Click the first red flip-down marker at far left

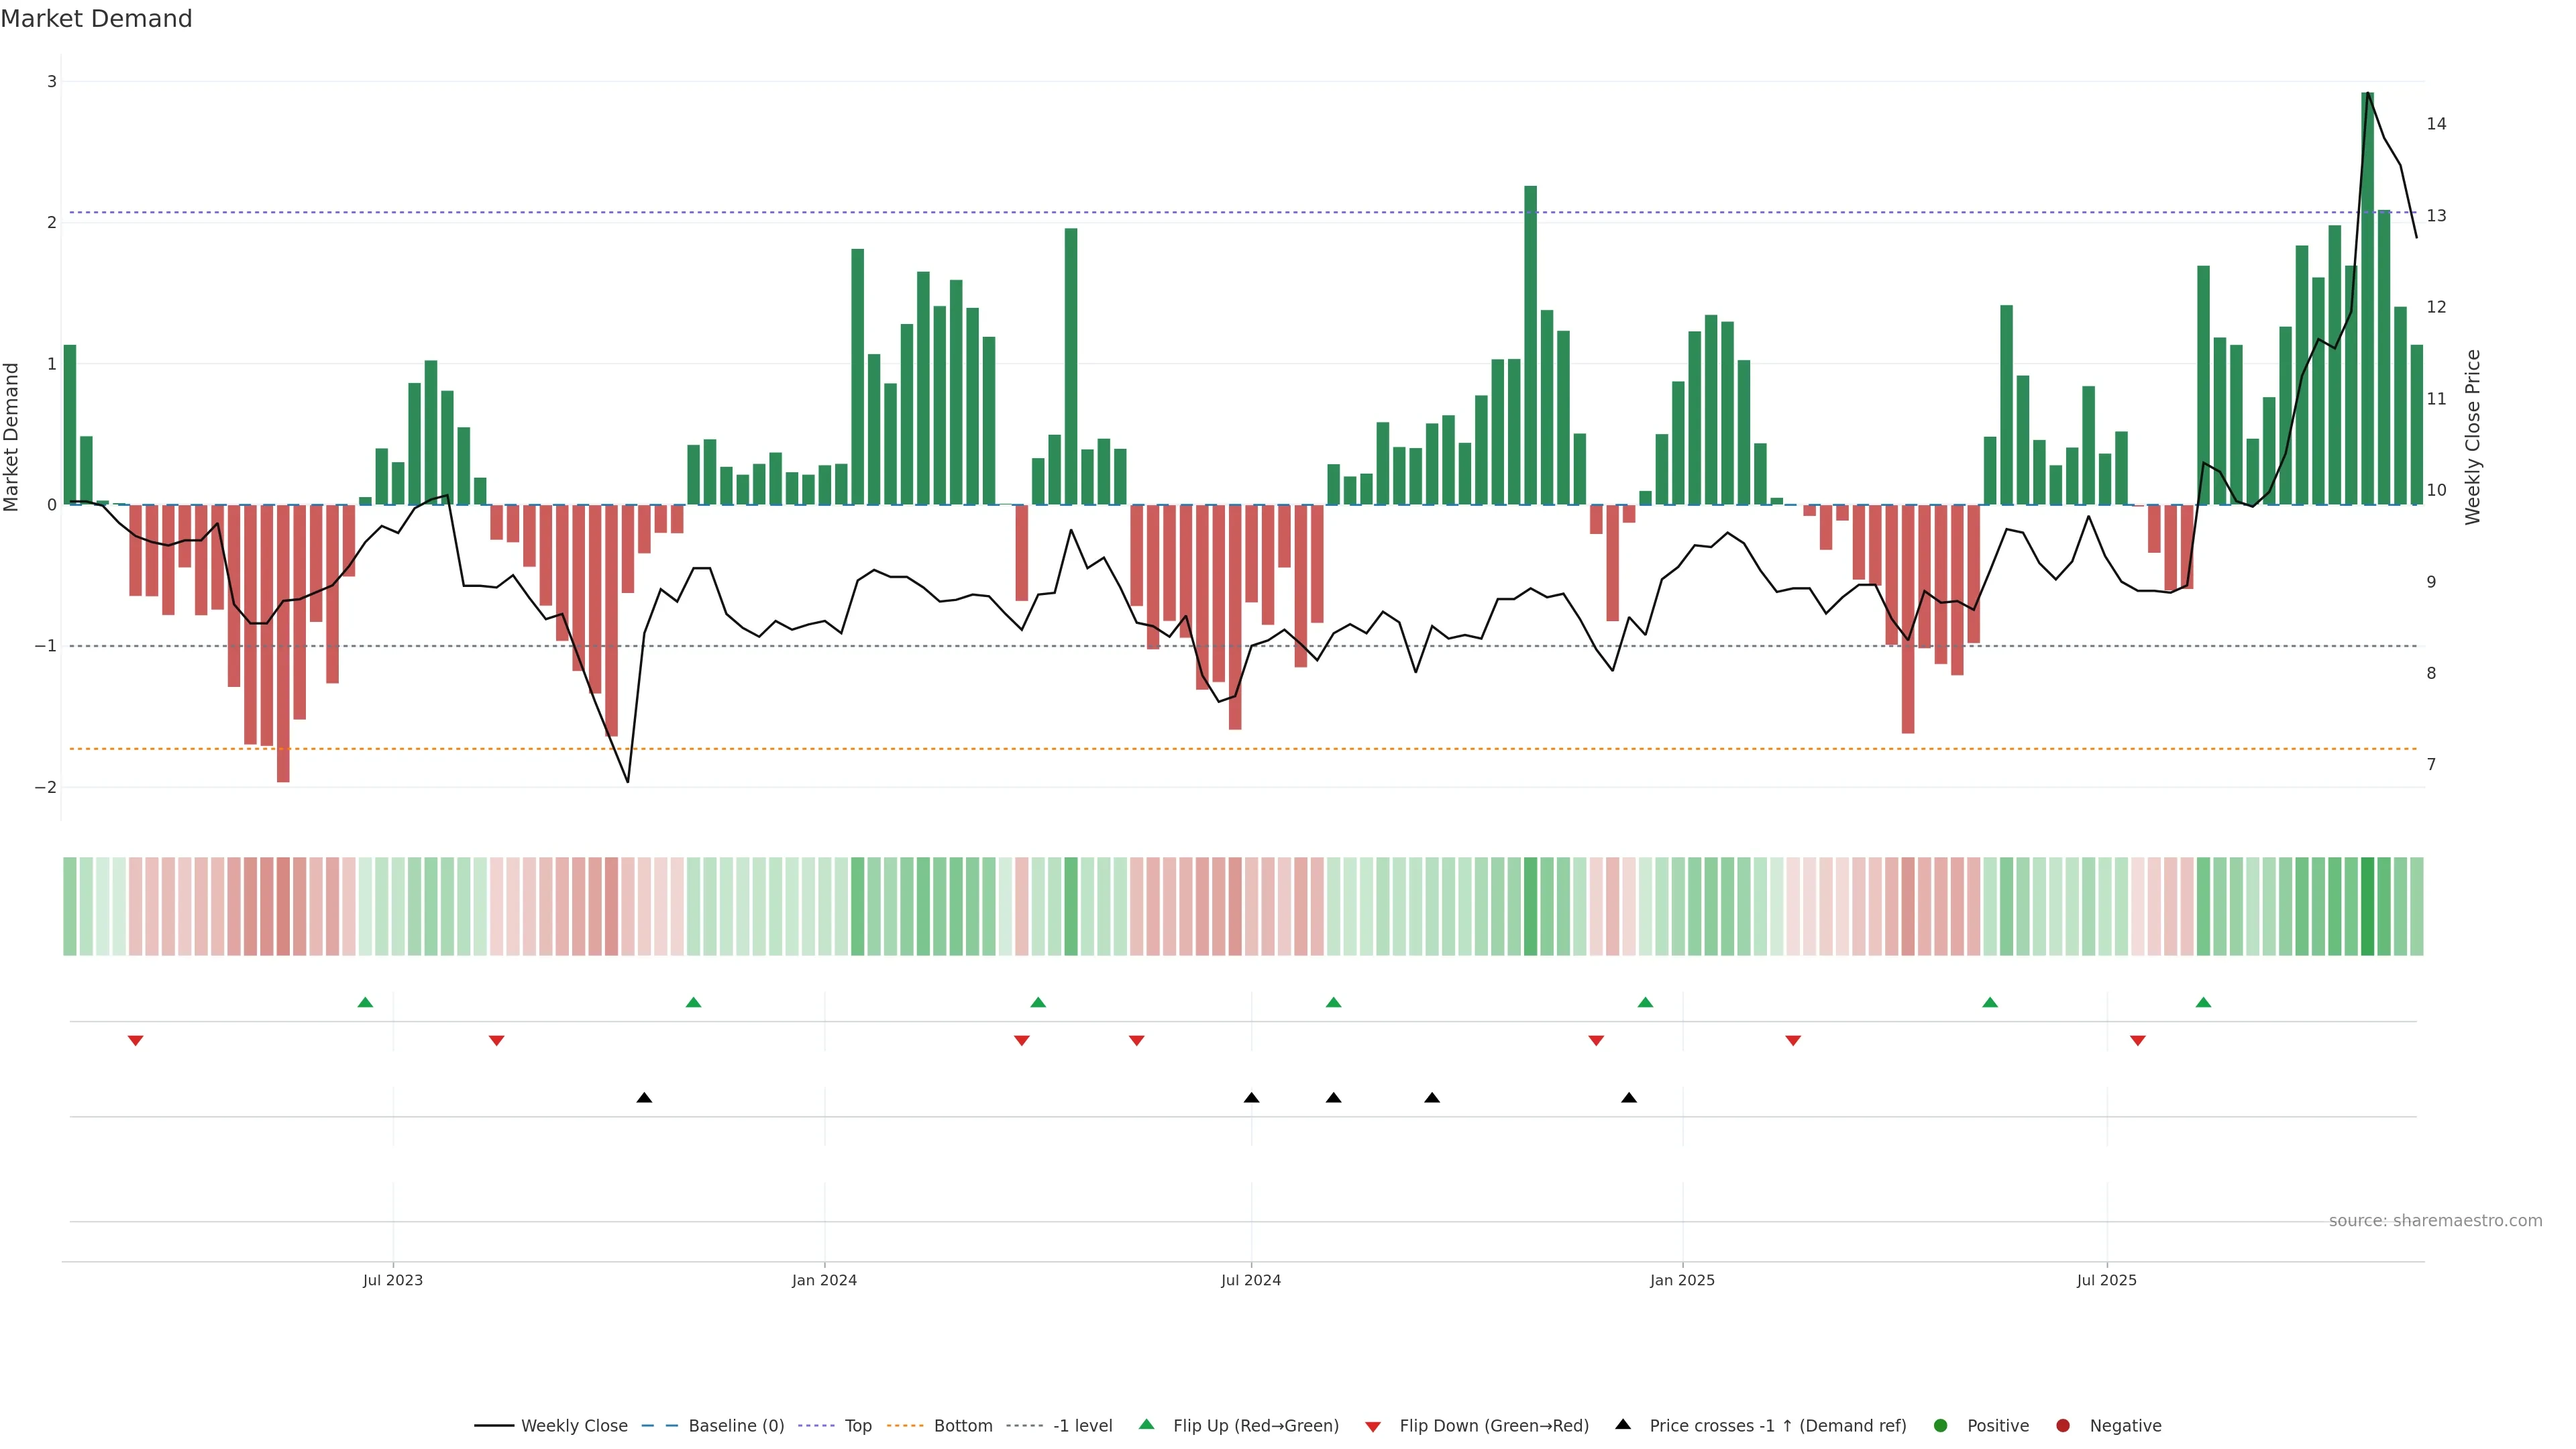pos(136,1041)
